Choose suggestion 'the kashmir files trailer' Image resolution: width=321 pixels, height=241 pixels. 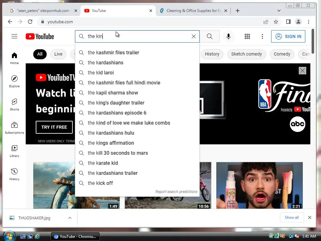pyautogui.click(x=137, y=53)
